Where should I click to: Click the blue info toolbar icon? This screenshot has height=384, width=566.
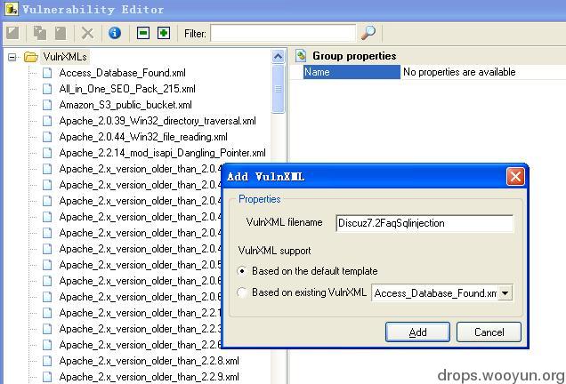point(115,33)
